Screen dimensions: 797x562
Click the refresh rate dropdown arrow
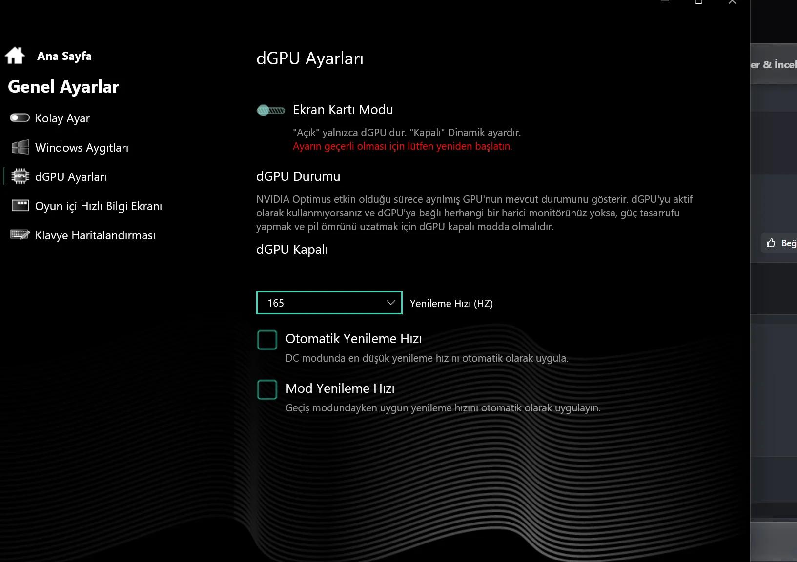[390, 303]
